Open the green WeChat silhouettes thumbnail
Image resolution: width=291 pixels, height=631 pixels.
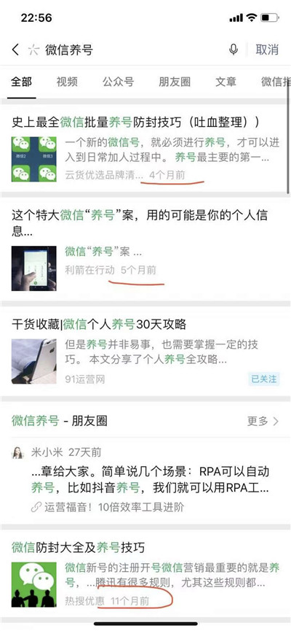point(33,584)
